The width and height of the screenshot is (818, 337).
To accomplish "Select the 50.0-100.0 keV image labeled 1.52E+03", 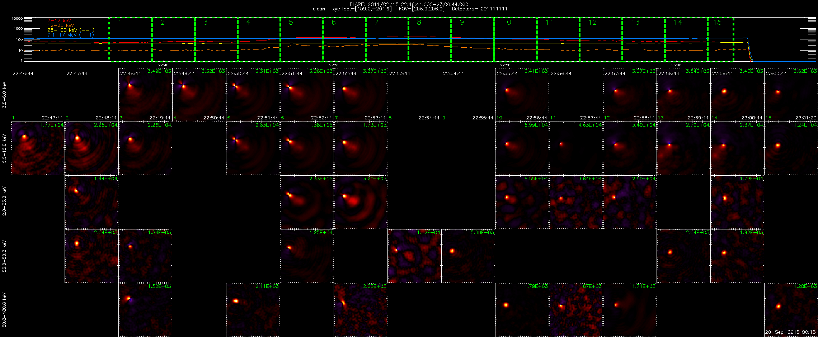I will click(x=145, y=310).
